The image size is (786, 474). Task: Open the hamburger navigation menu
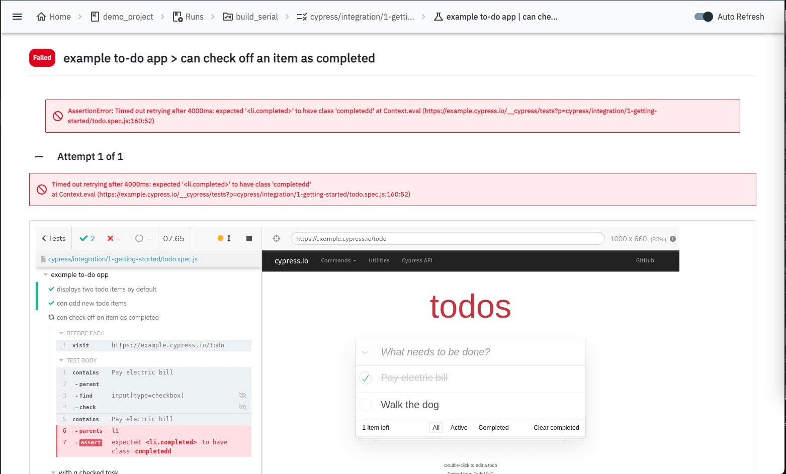(x=17, y=17)
